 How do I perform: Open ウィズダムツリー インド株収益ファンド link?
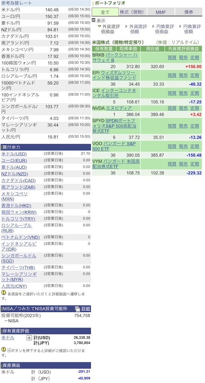pyautogui.click(x=115, y=76)
